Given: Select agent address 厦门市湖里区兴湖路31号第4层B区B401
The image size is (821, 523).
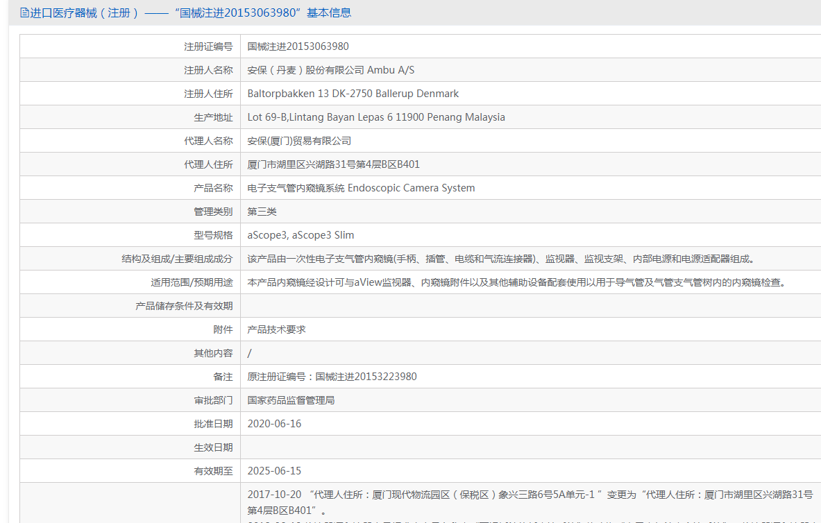Looking at the screenshot, I should [334, 164].
